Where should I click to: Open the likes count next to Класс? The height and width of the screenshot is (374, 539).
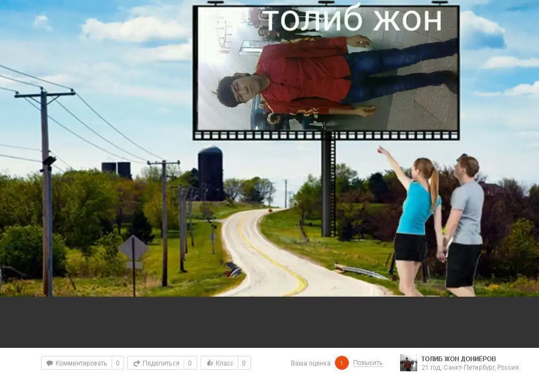(x=244, y=363)
